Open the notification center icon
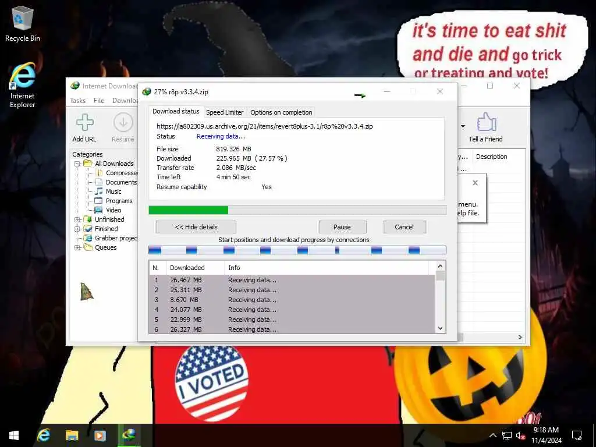The width and height of the screenshot is (596, 447). coord(577,435)
